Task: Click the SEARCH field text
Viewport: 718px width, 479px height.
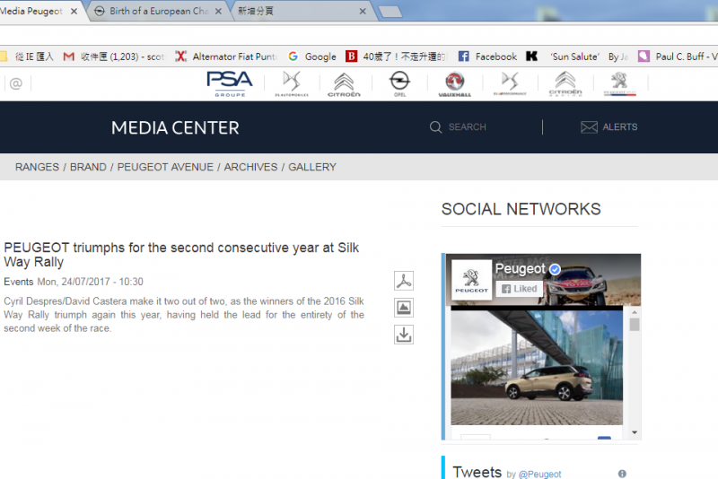Action: (467, 127)
